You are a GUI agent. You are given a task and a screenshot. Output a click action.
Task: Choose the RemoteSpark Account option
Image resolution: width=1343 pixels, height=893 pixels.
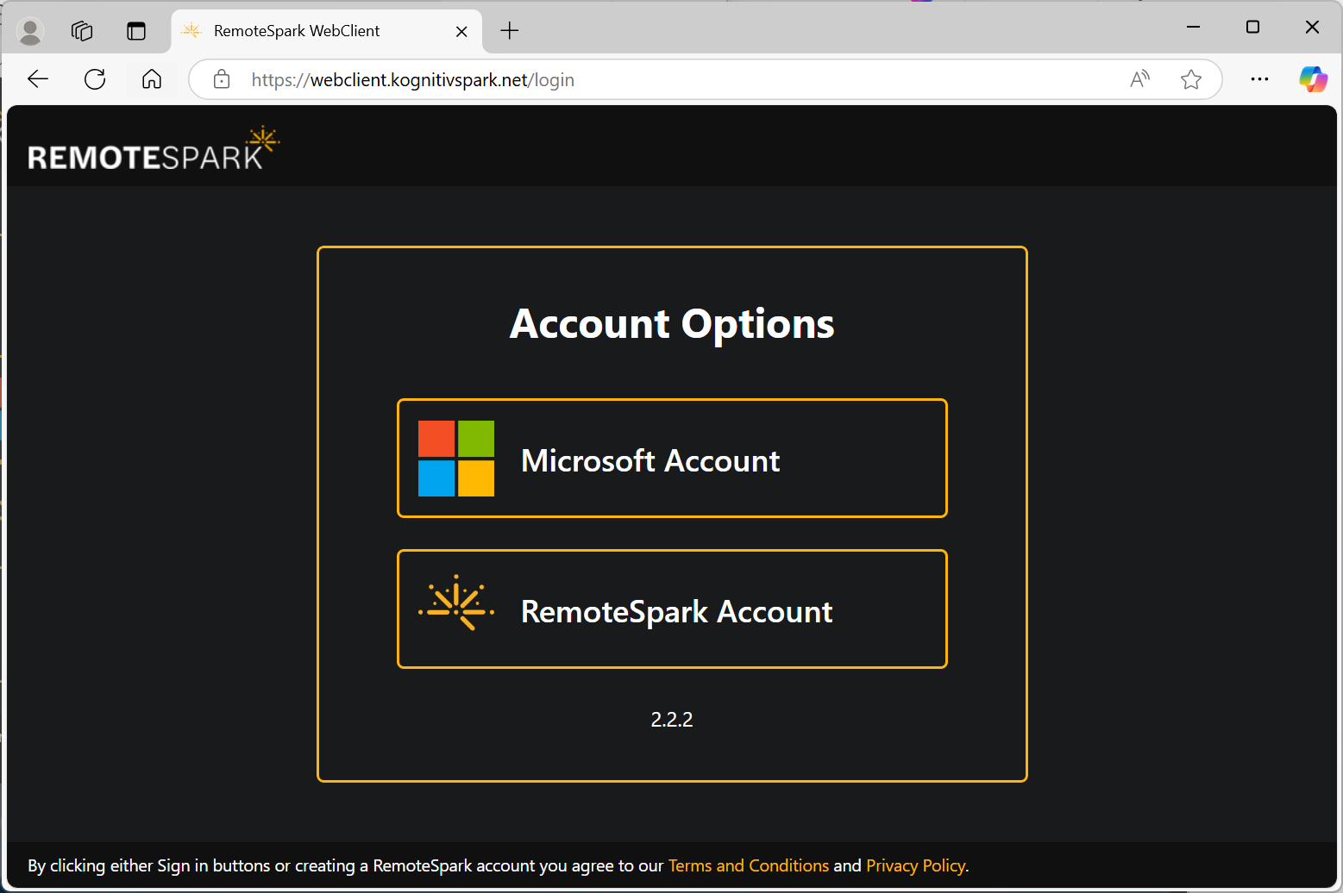[672, 609]
